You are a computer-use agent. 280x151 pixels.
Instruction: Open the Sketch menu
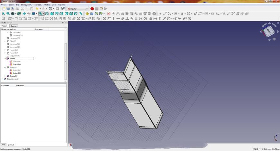47,5
